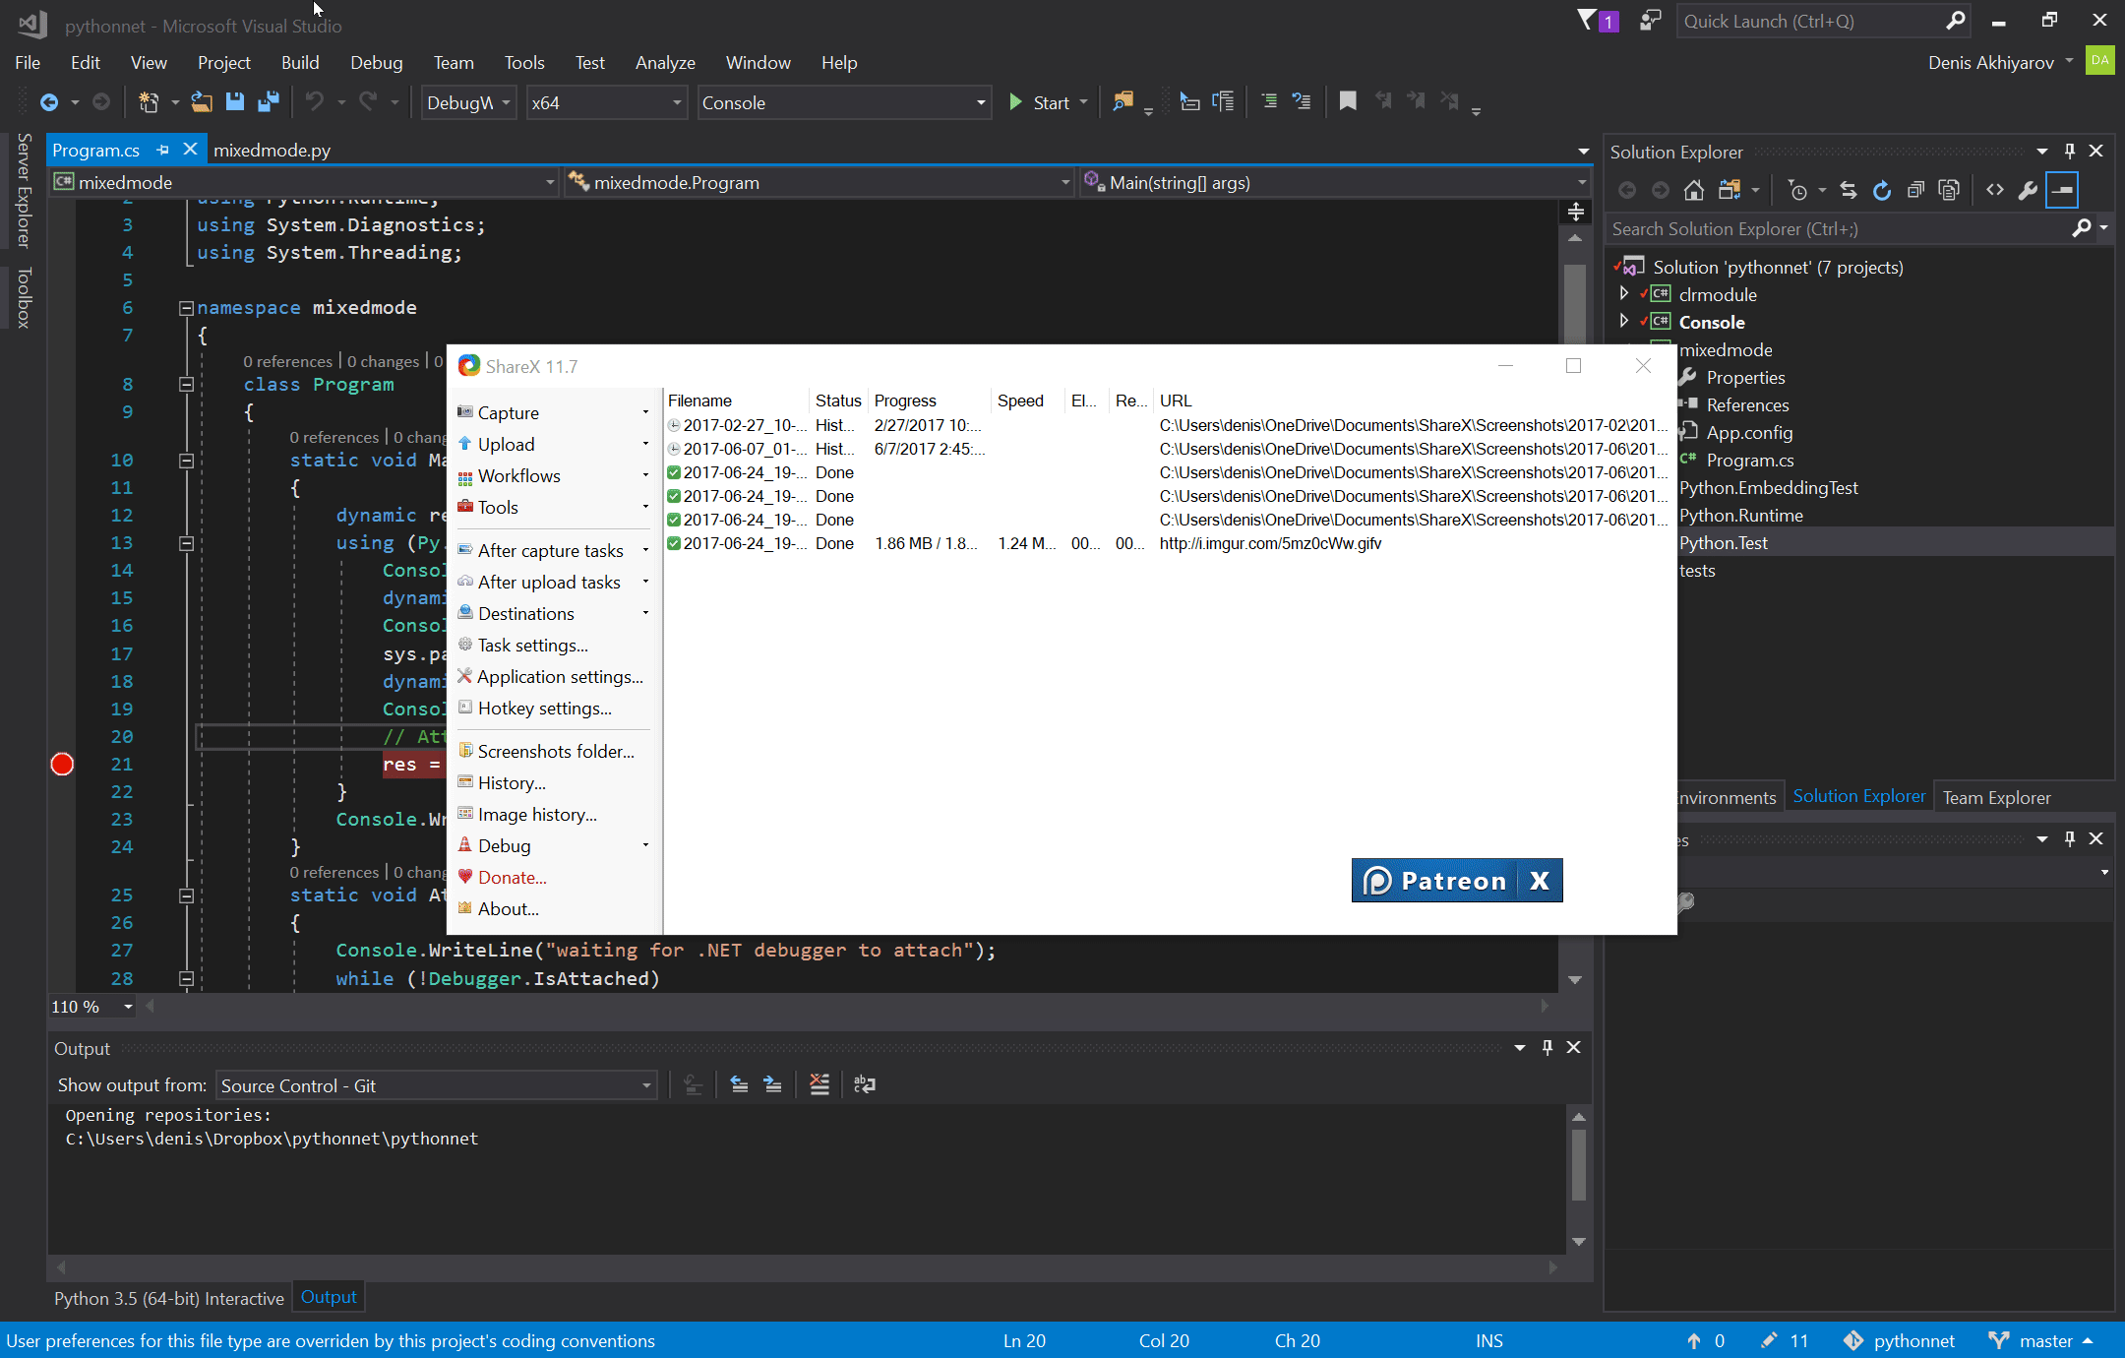Switch to the Team Explorer tab
Viewport: 2125px width, 1358px height.
(x=1996, y=797)
